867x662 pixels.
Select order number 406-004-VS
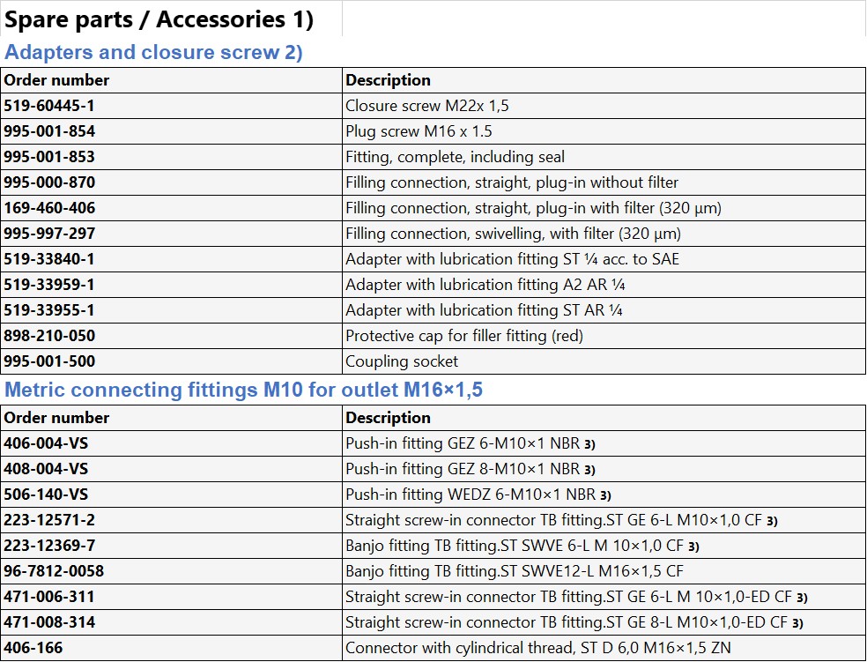46,443
